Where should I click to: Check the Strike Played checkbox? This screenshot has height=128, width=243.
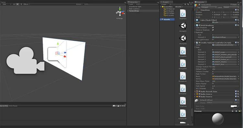point(213,84)
